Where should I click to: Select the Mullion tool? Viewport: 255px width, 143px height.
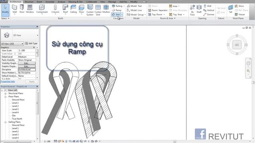106,9
